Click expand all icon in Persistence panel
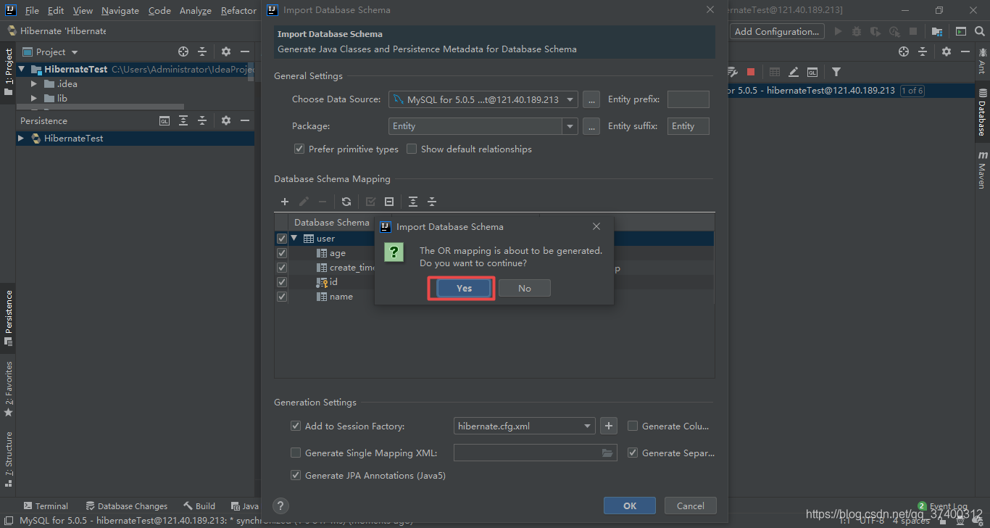The image size is (990, 528). pos(183,120)
